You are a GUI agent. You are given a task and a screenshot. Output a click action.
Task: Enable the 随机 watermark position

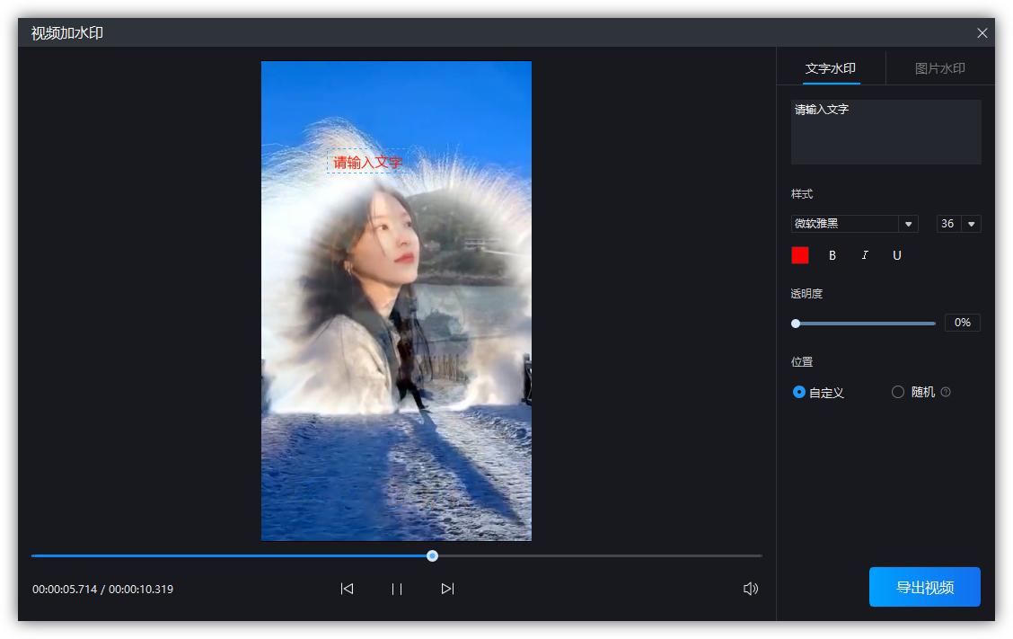point(897,392)
